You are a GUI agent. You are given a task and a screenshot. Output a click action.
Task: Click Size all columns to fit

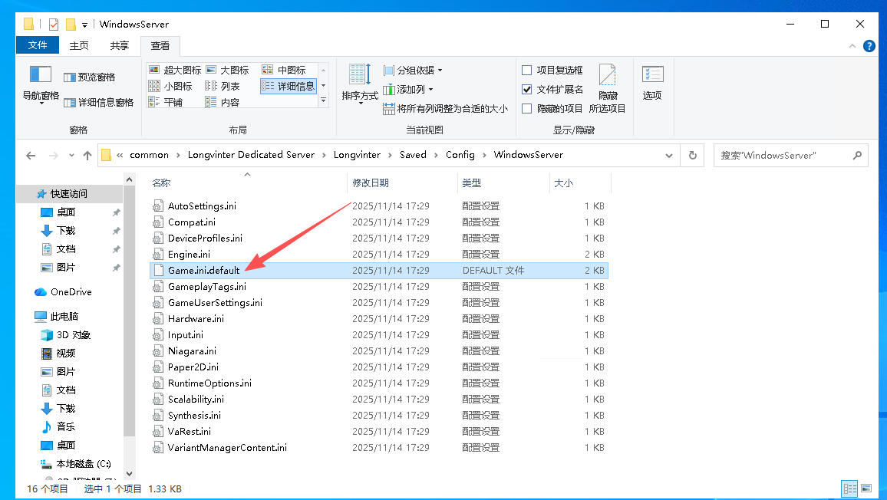445,108
